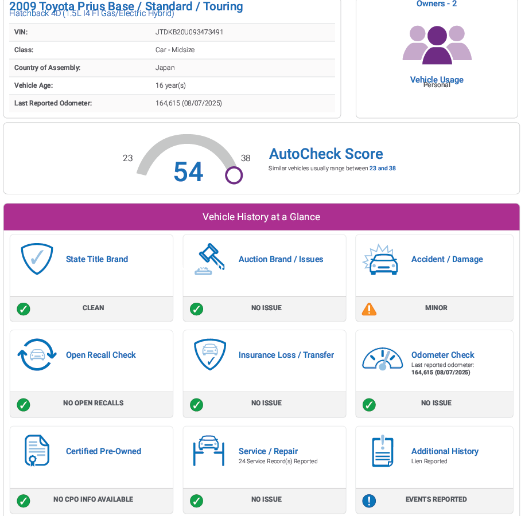Click the AutoCheck Score heading
The image size is (521, 516).
point(326,154)
